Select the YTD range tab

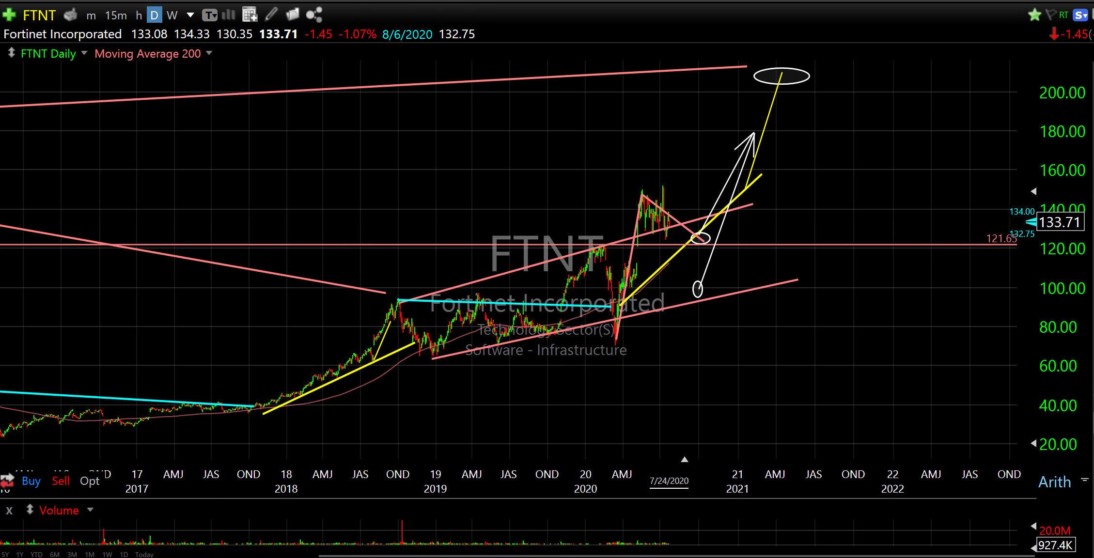click(36, 555)
